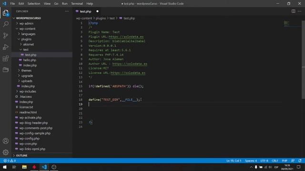Viewport: 305px width, 171px height.
Task: Follow Plugin URL solodata.es link
Action: (126, 37)
